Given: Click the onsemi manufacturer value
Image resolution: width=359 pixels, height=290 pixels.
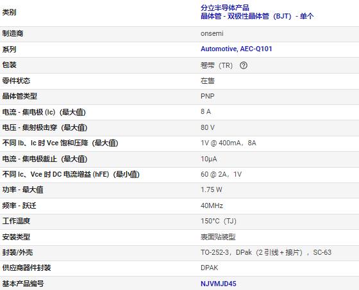Looking at the screenshot, I should tap(212, 33).
